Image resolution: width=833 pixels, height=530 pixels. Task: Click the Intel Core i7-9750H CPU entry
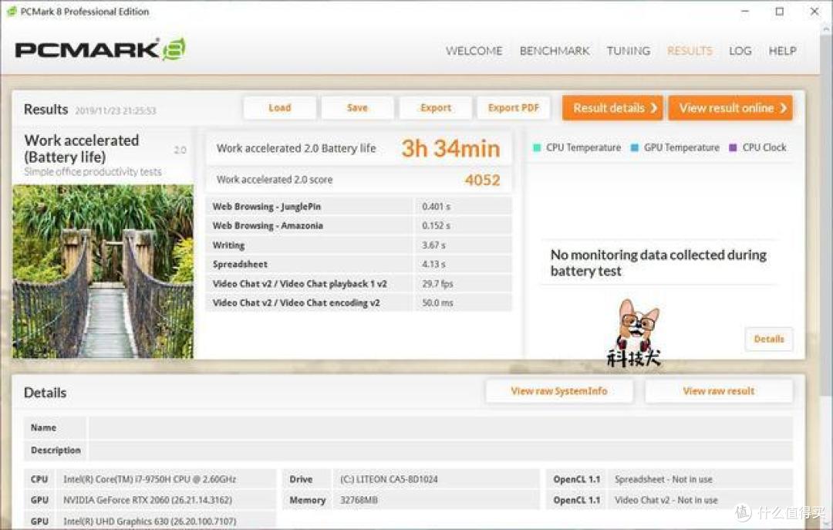(x=150, y=479)
